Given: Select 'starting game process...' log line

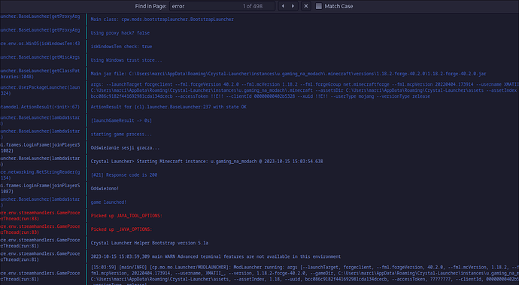Looking at the screenshot, I should (x=121, y=134).
